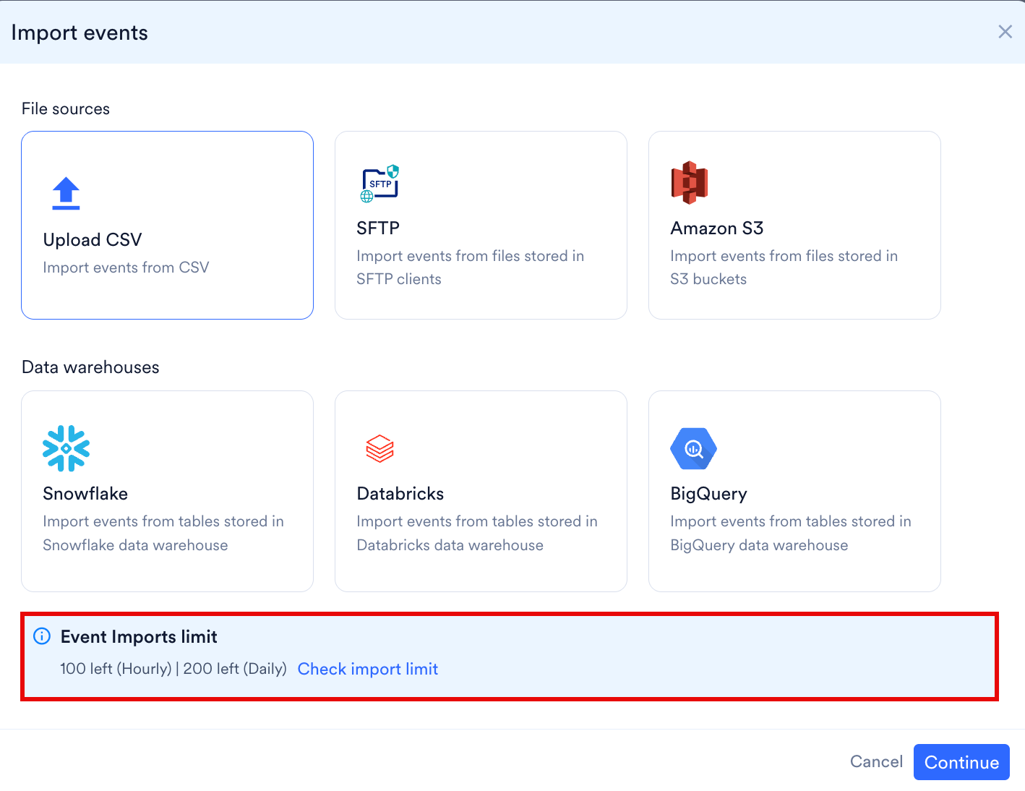
Task: Click the Databricks stacked layers logo
Action: pyautogui.click(x=379, y=448)
